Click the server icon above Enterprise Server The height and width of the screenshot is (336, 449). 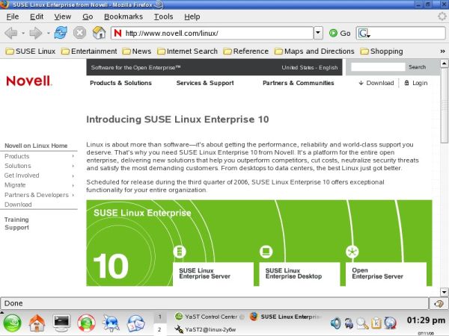180,252
